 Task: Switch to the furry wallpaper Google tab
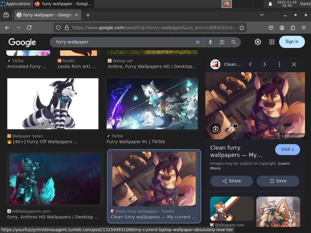click(48, 15)
